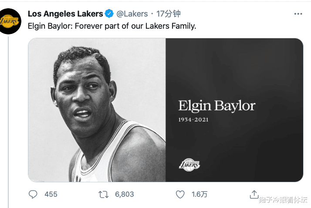Click the 1934-2021 dates in the image
The width and height of the screenshot is (311, 208).
[x=193, y=119]
